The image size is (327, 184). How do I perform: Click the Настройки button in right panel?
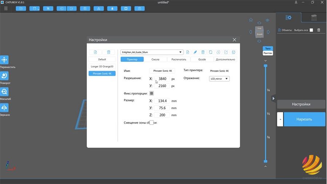click(x=301, y=104)
